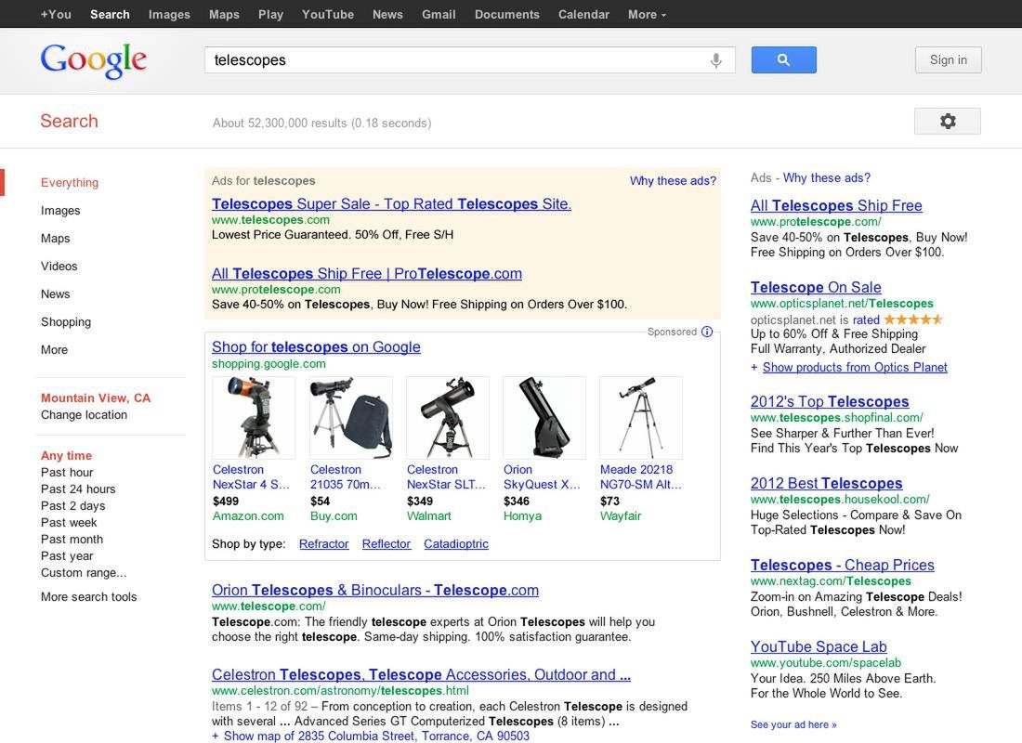Image resolution: width=1022 pixels, height=743 pixels.
Task: Open Calendar in the top bar
Action: 583,14
